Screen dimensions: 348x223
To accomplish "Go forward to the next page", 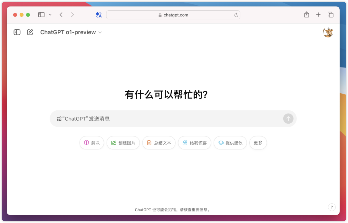I will [x=72, y=15].
